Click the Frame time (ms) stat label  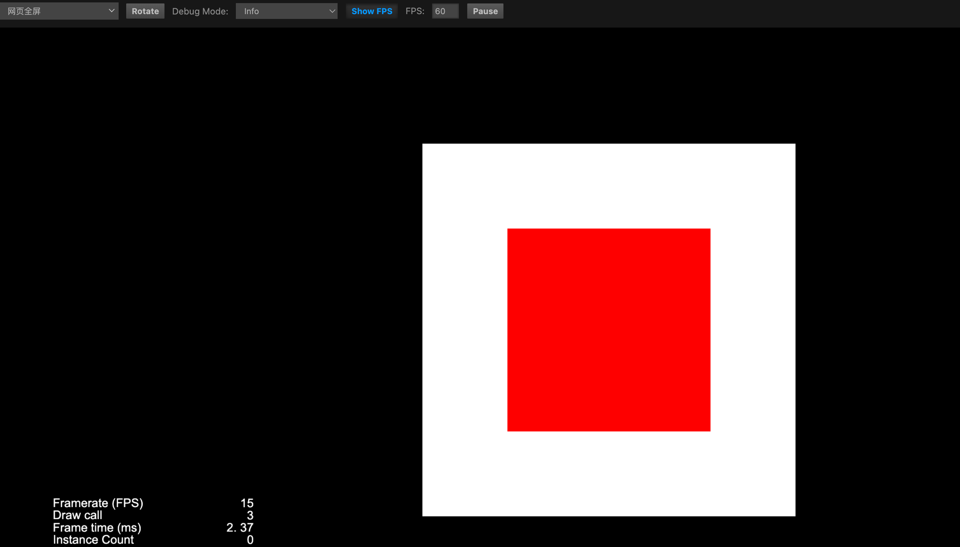(x=97, y=527)
